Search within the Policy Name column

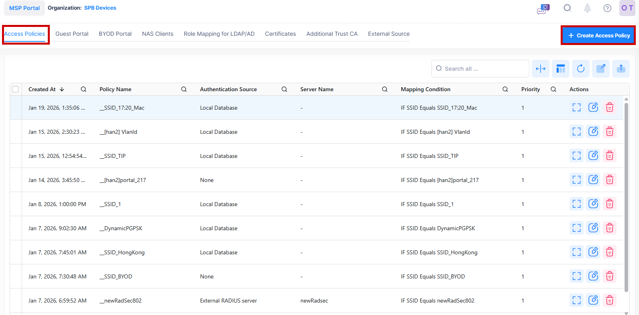(184, 89)
